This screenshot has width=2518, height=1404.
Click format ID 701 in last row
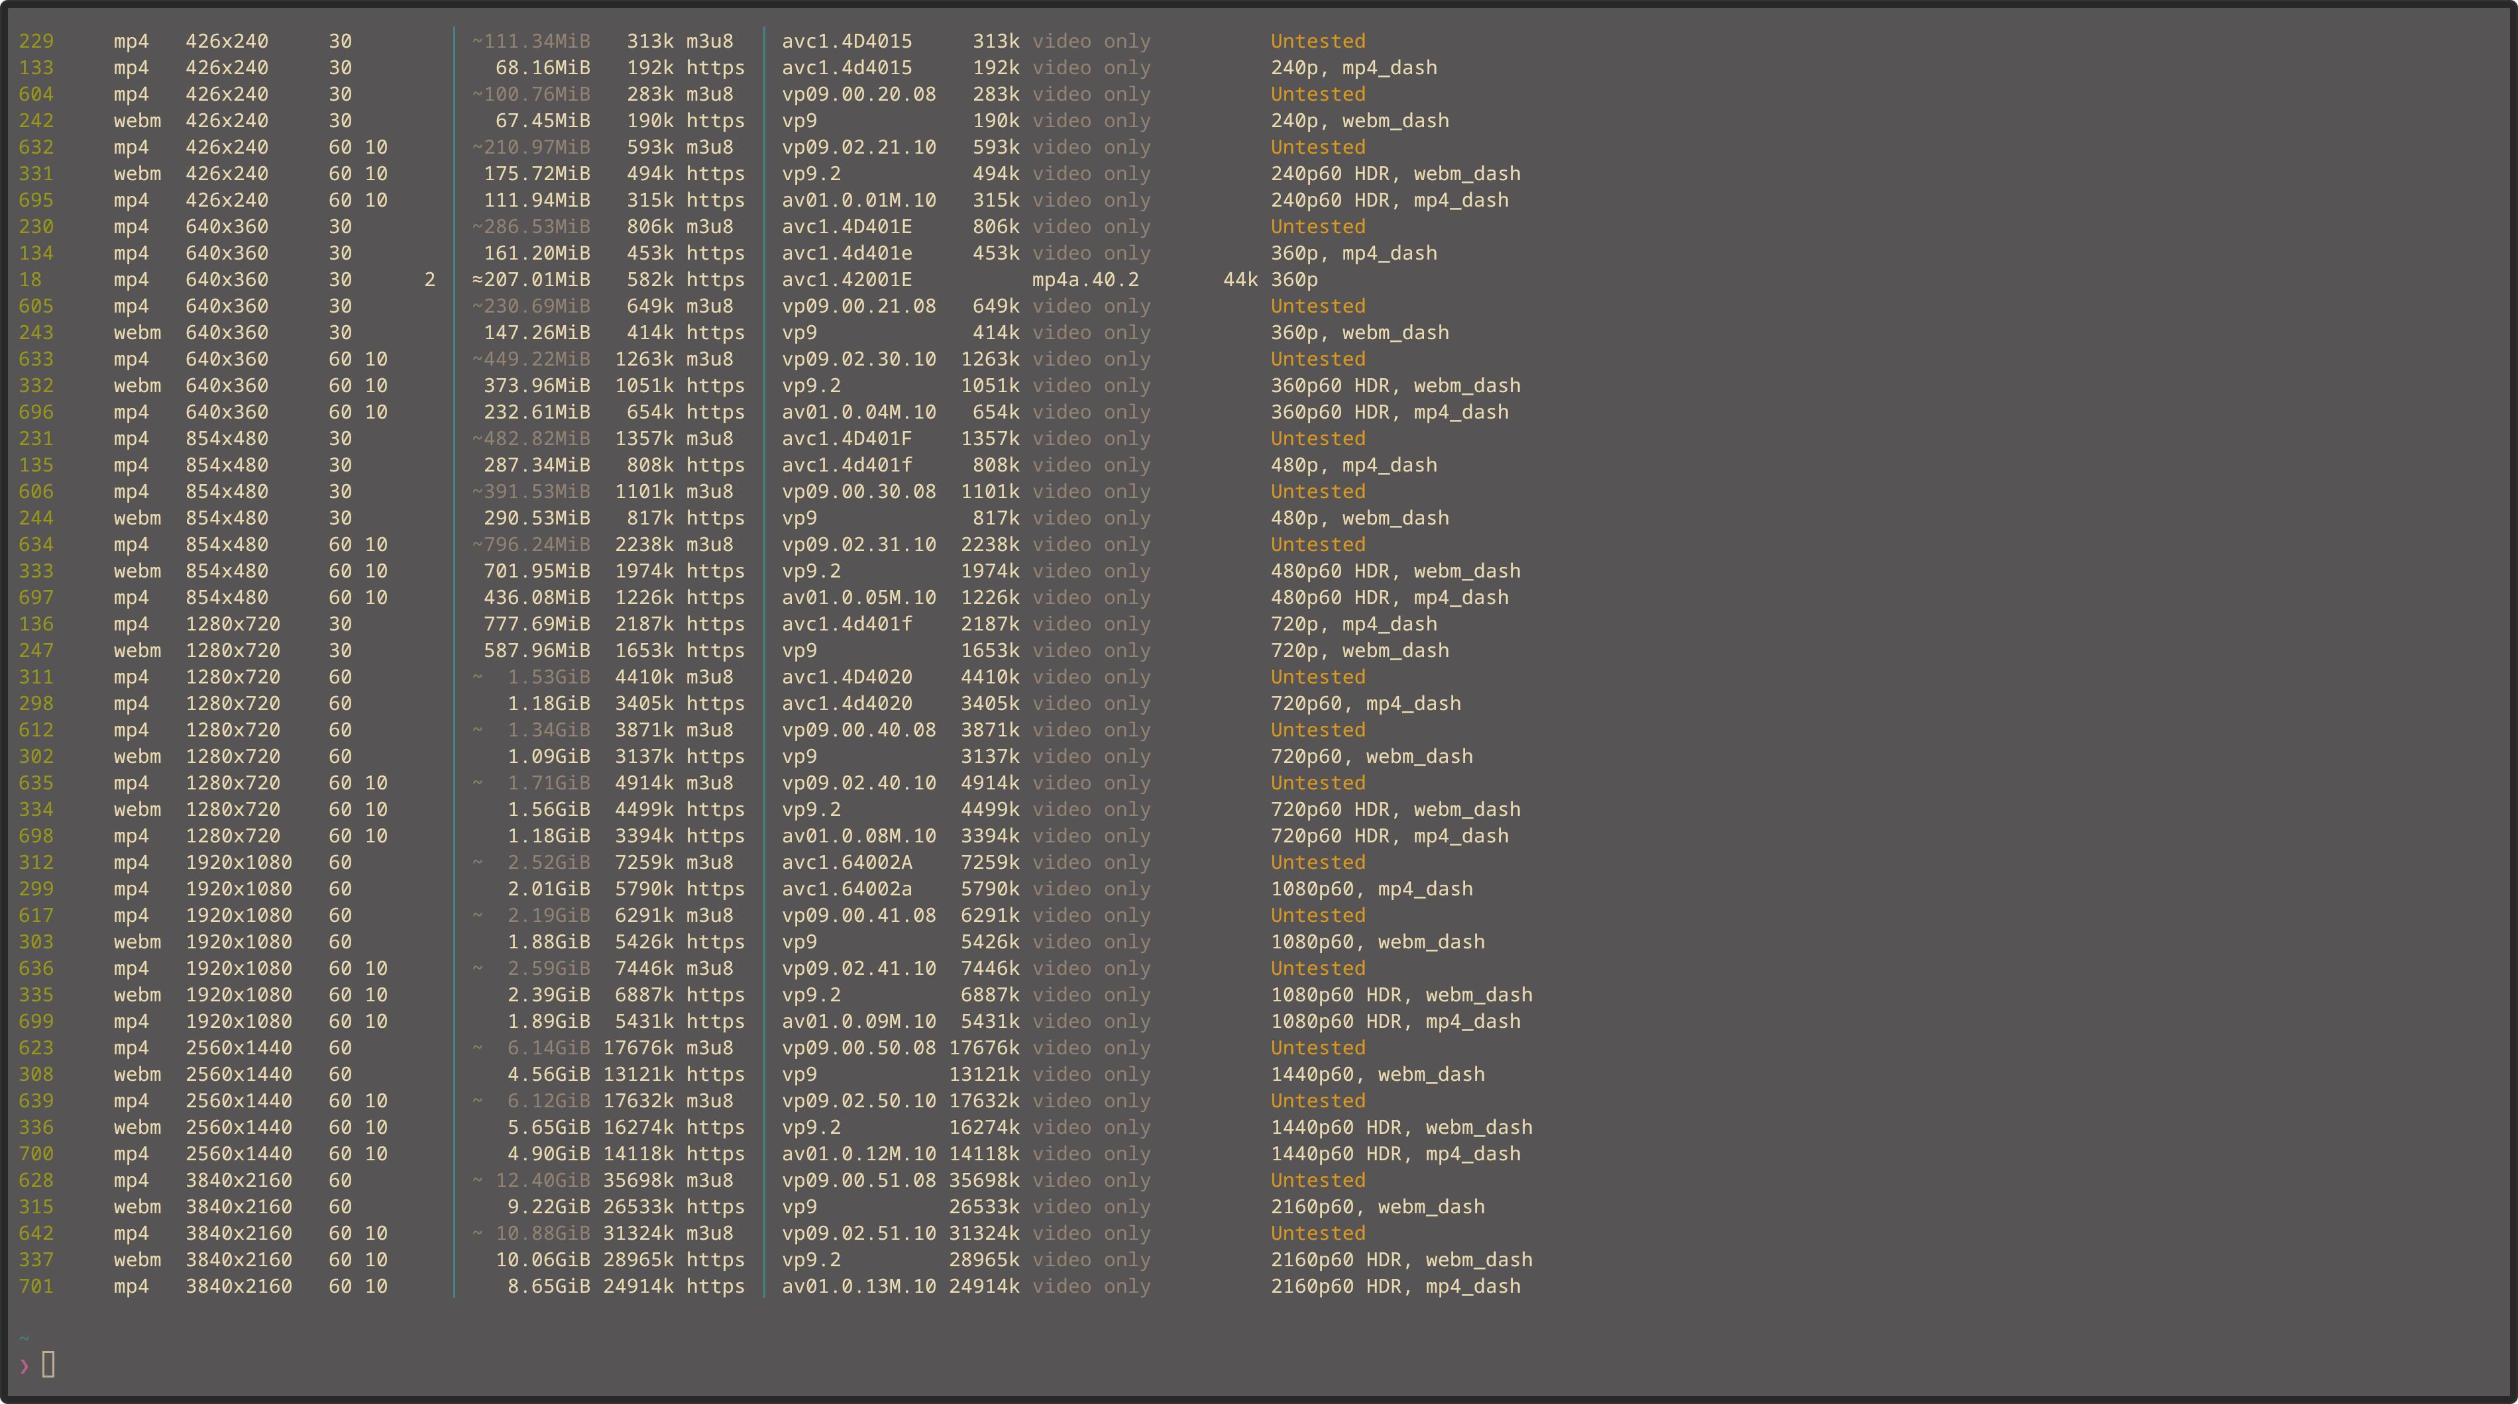36,1285
